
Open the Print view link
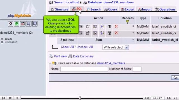tap(60, 56)
